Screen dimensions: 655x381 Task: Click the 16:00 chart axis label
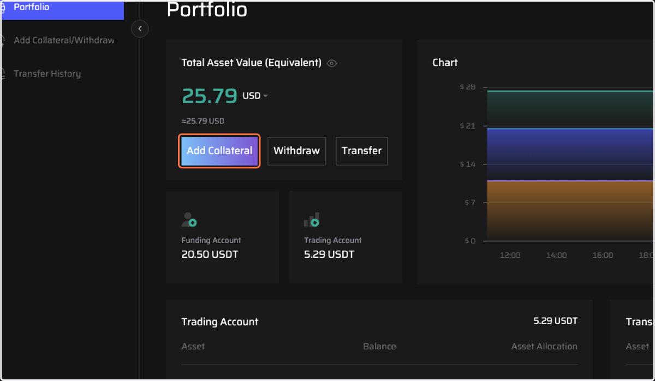click(x=603, y=255)
